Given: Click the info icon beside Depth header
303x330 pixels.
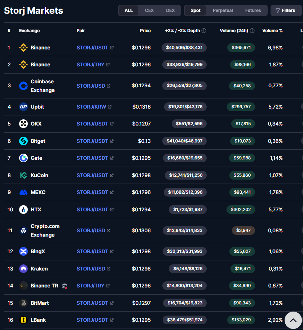Looking at the screenshot, I should 204,31.
